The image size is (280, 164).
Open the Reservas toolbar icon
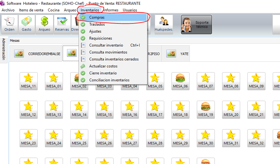[62, 24]
